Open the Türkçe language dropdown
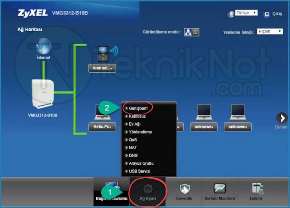The height and width of the screenshot is (208, 290). tap(246, 13)
